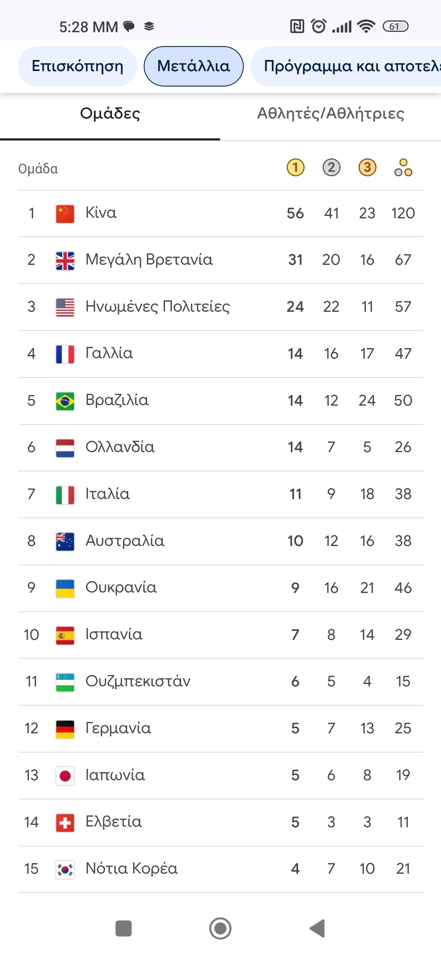Tap the gold medal column icon
Image resolution: width=441 pixels, height=955 pixels.
point(296,167)
